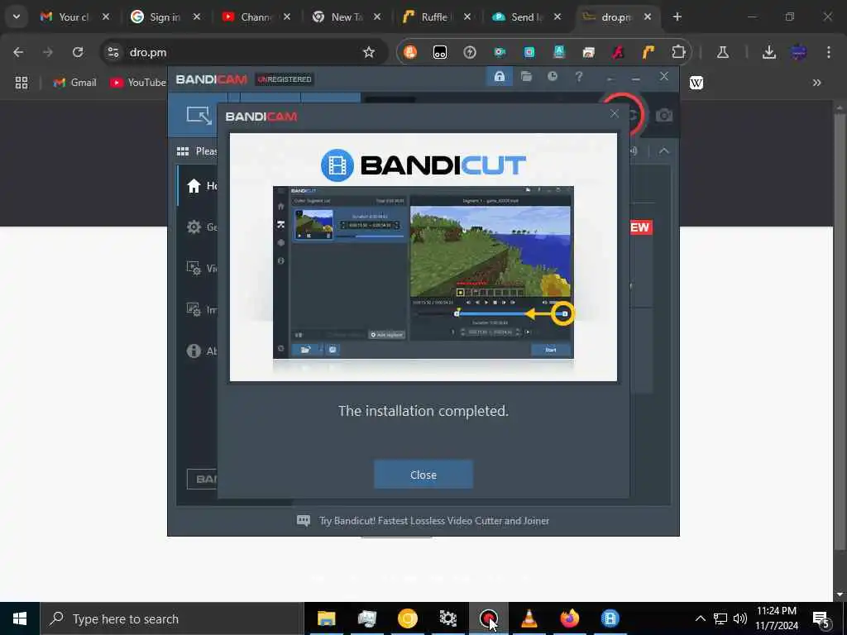The height and width of the screenshot is (635, 847).
Task: Switch to the YouTube Channel tab
Action: [x=256, y=17]
